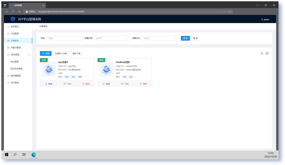Click the 重置 button
The width and height of the screenshot is (285, 165).
click(x=195, y=38)
